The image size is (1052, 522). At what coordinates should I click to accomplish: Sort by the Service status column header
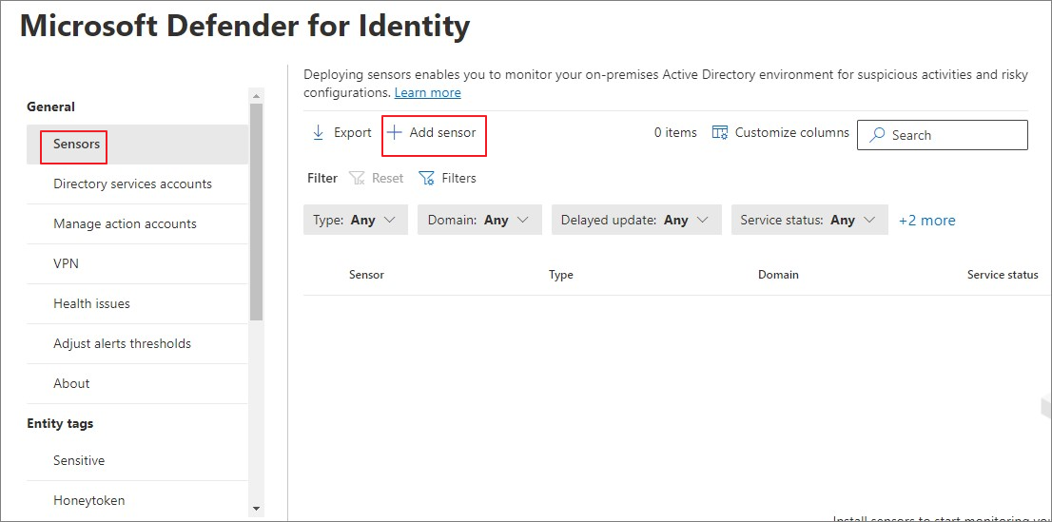(x=1003, y=275)
